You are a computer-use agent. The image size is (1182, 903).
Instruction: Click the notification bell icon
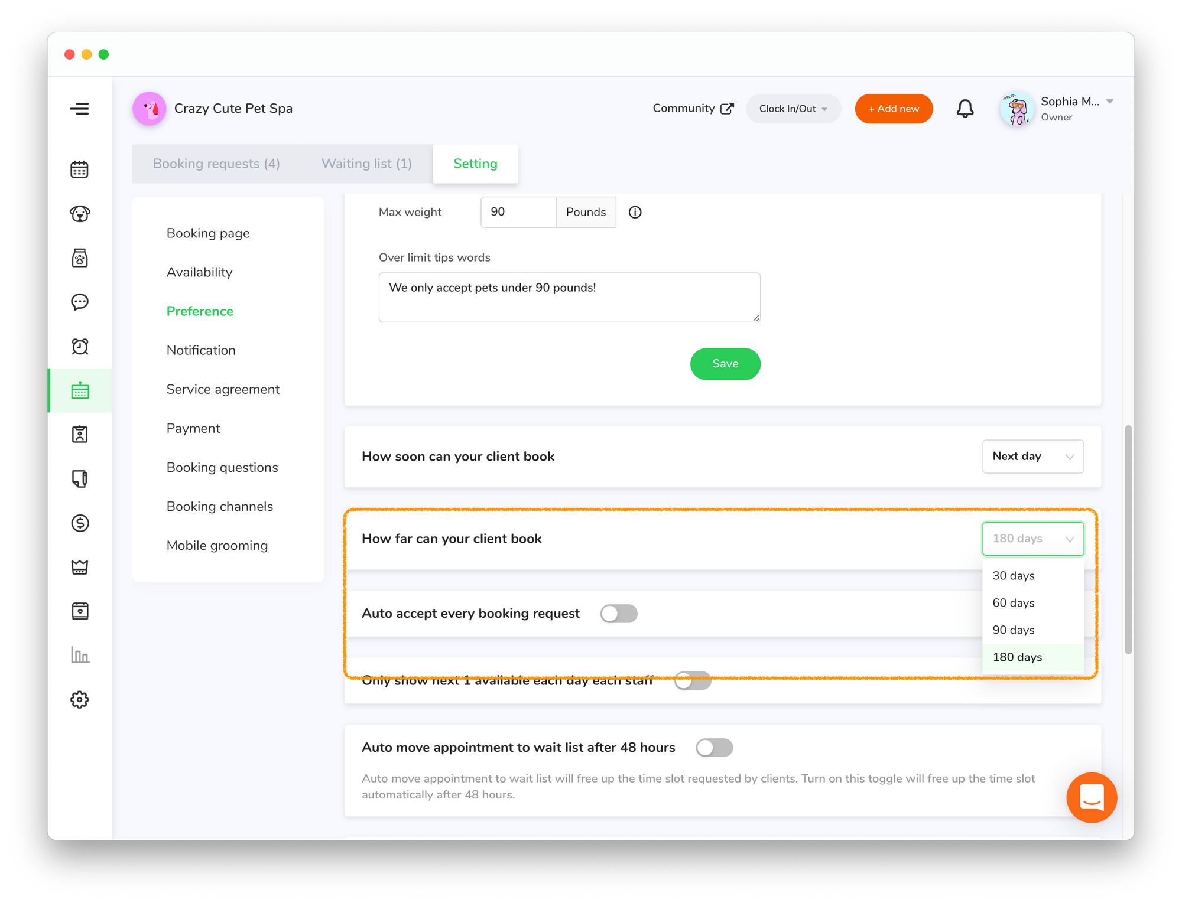point(965,109)
